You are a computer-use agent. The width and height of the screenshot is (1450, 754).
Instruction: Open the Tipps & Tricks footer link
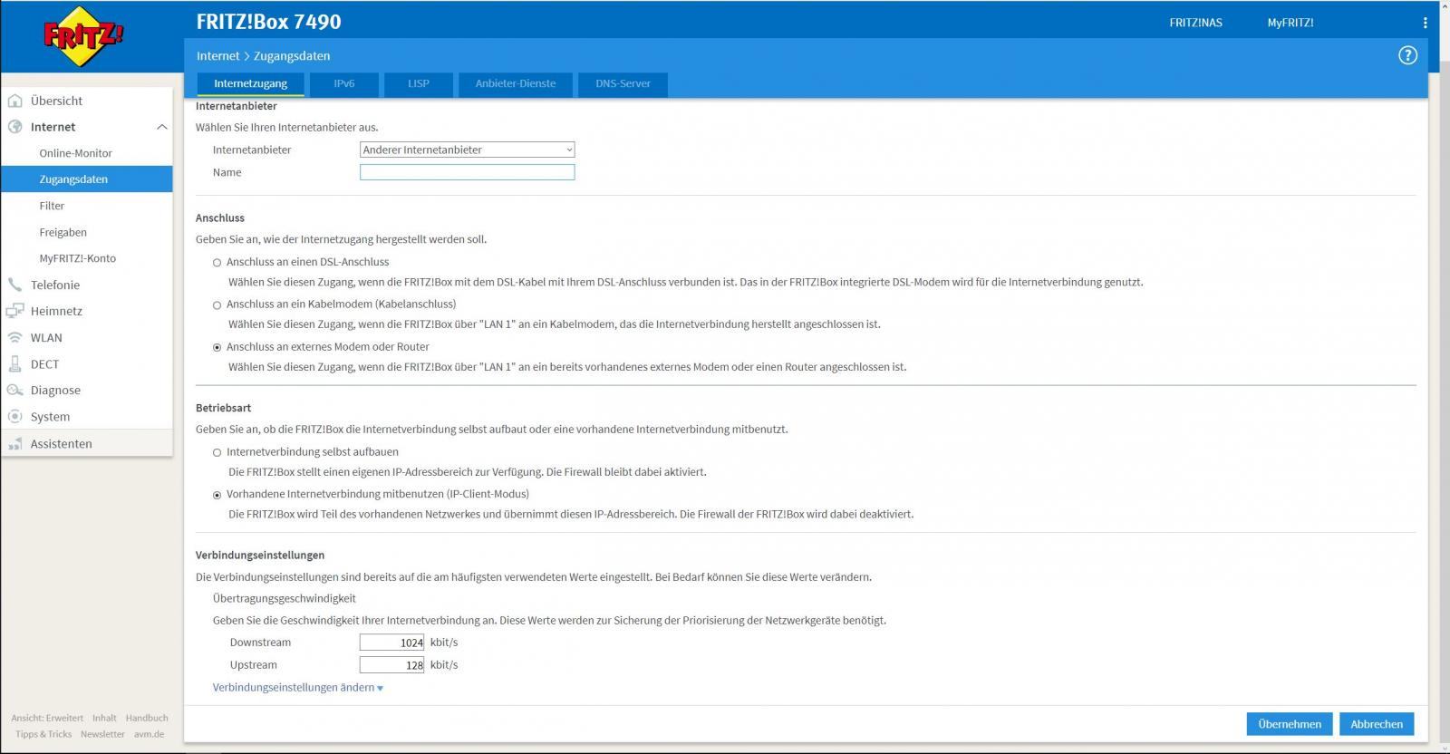tap(43, 734)
